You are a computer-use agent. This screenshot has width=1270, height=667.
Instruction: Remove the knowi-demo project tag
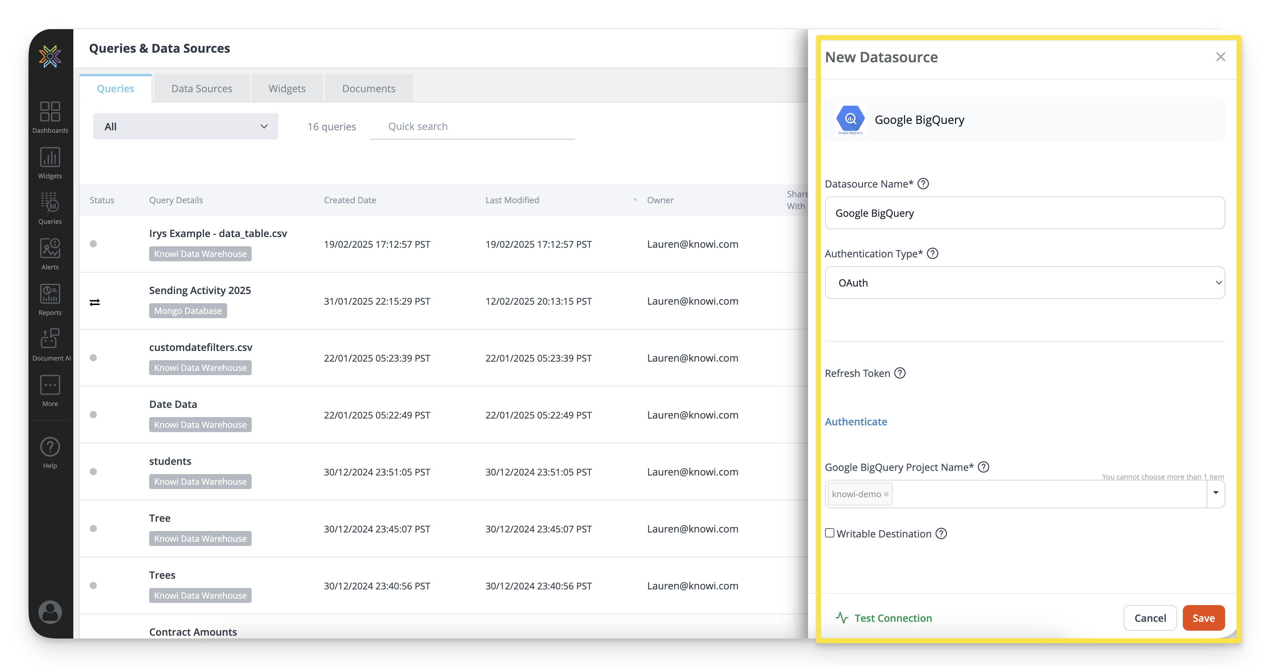(x=886, y=494)
